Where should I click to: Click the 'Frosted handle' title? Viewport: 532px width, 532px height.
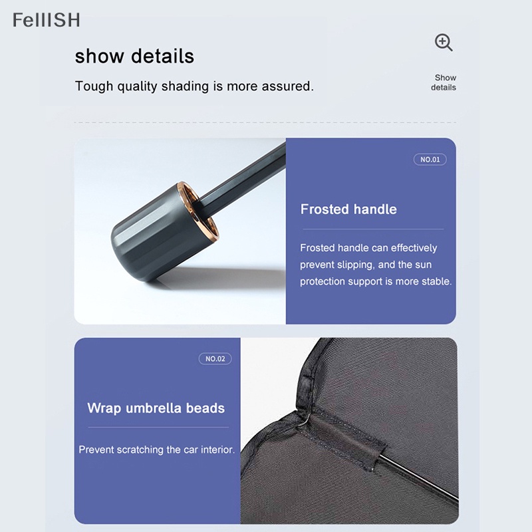(x=348, y=209)
